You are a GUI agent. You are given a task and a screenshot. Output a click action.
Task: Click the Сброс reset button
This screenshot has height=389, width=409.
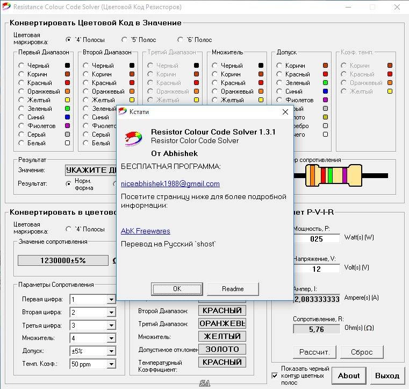(362, 352)
